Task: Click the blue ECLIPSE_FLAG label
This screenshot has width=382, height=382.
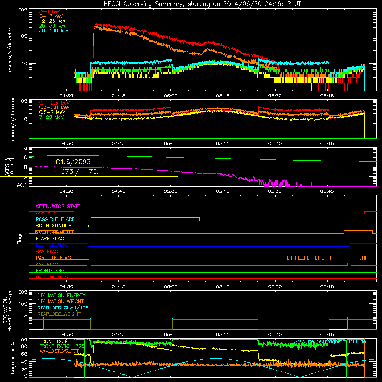Action: click(52, 245)
